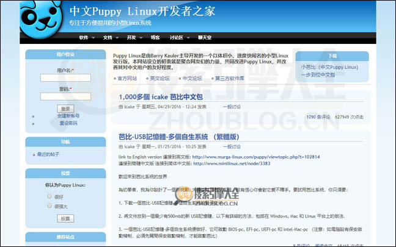Select the 很强大 radio option
The image size is (396, 247).
(50, 206)
